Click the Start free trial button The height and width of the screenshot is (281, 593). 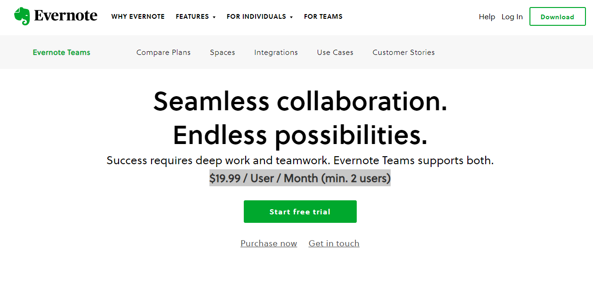300,211
